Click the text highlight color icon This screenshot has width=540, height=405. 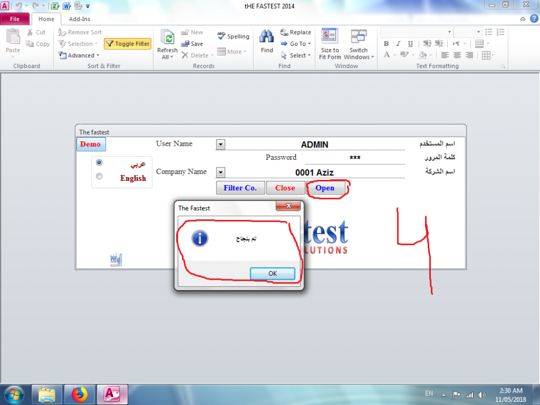403,55
